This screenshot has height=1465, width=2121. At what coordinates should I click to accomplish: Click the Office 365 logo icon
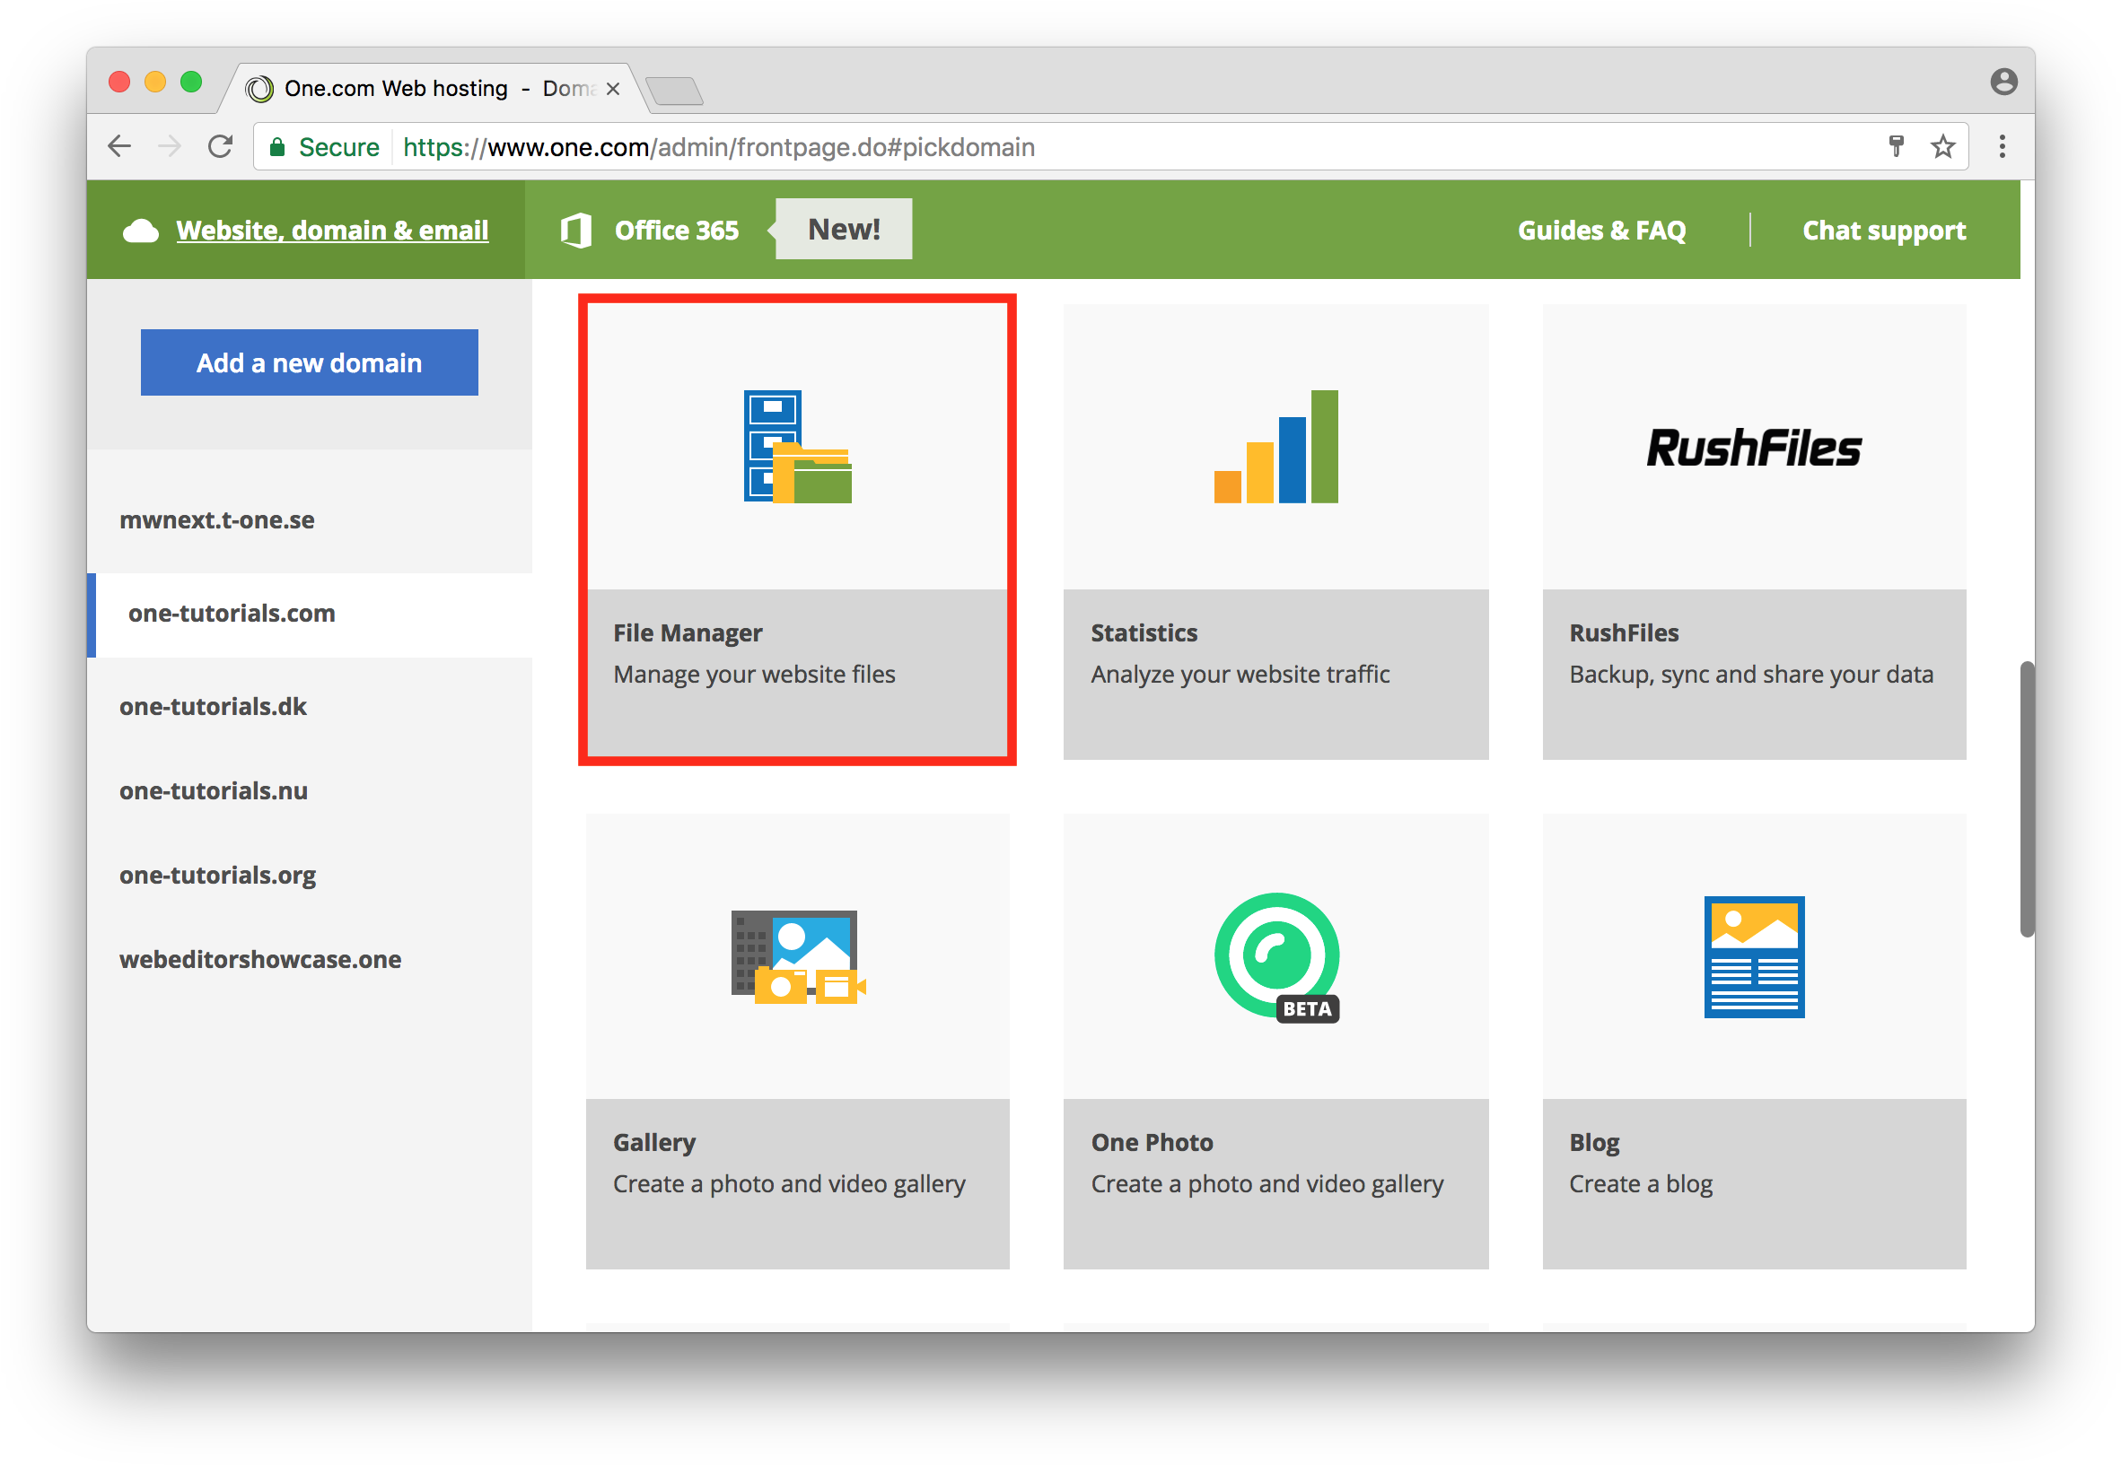pos(575,230)
